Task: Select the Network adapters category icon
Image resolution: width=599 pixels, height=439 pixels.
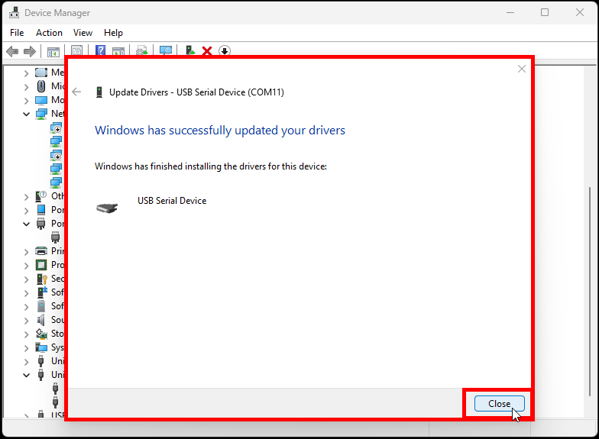Action: (41, 114)
